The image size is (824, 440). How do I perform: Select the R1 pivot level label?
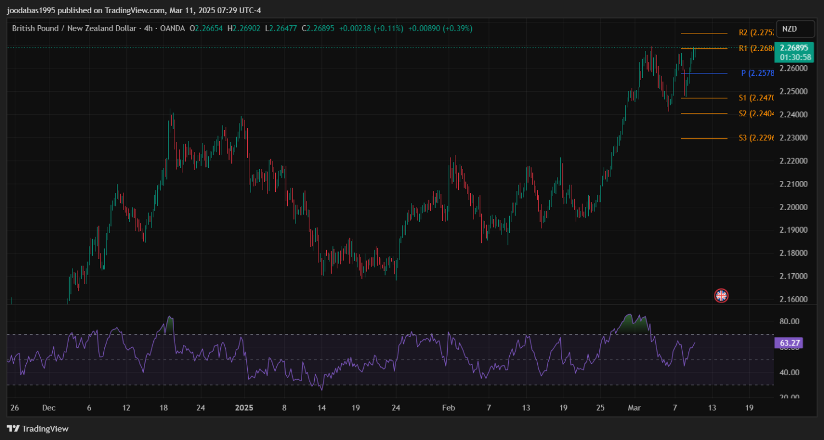756,48
